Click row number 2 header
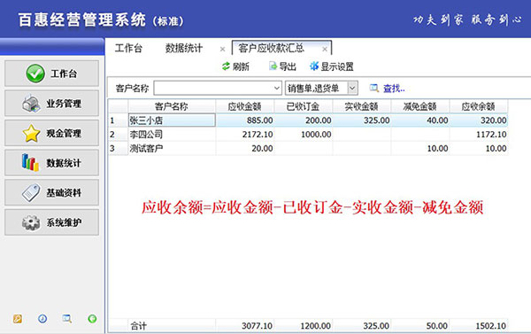The height and width of the screenshot is (334, 531). [x=119, y=135]
